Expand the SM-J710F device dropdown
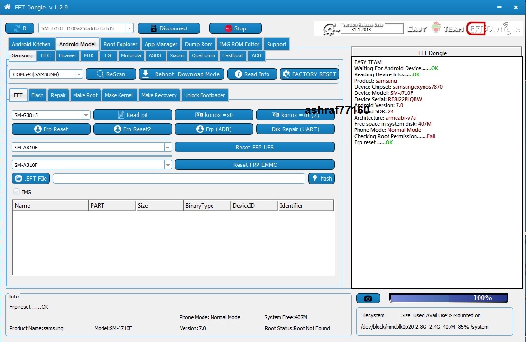Image resolution: width=526 pixels, height=342 pixels. click(x=129, y=28)
